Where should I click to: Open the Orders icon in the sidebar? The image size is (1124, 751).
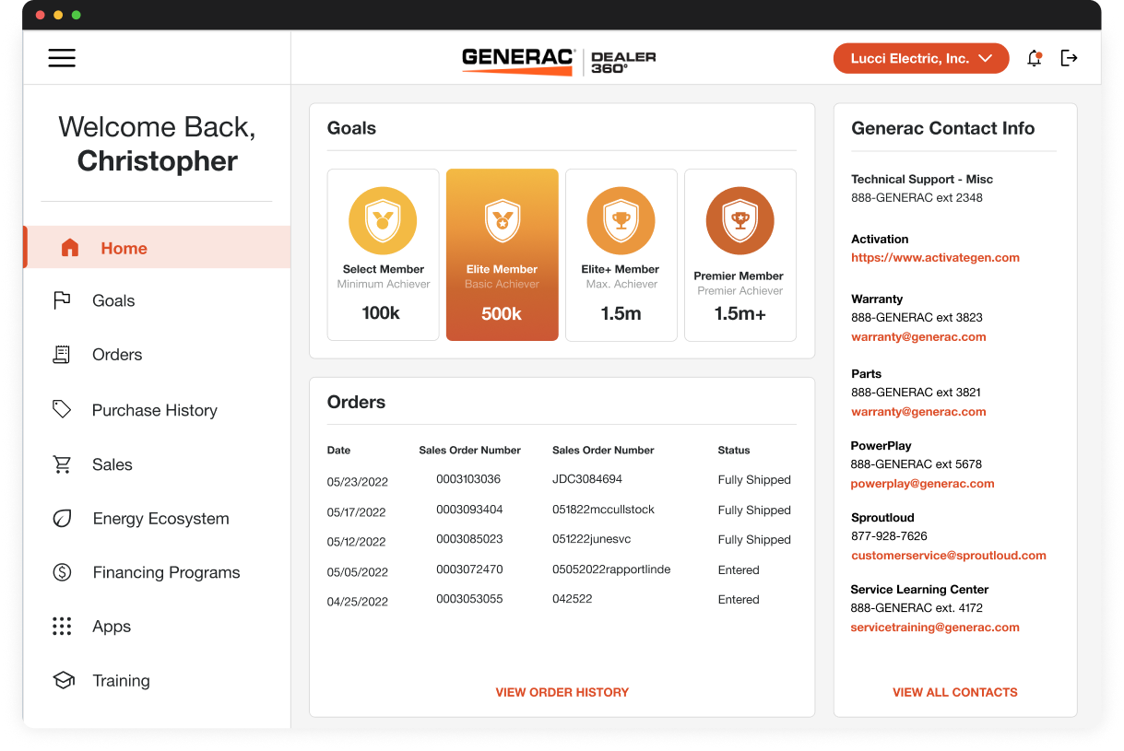[62, 355]
